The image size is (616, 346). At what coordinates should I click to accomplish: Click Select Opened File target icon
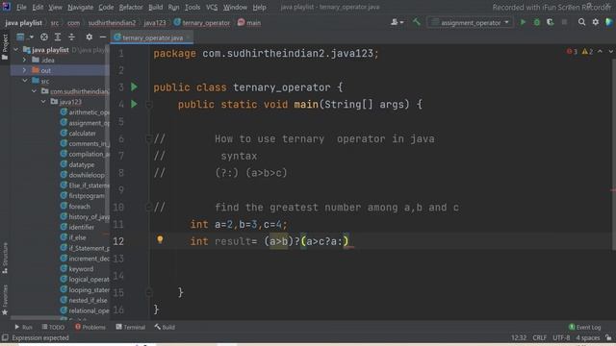pos(44,37)
